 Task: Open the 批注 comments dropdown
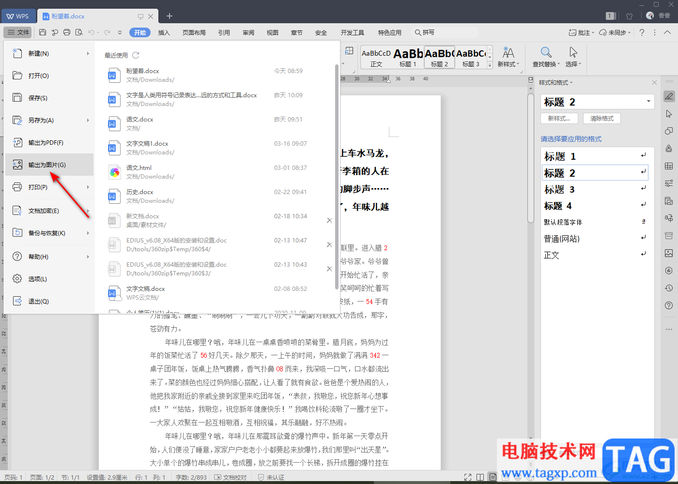582,32
